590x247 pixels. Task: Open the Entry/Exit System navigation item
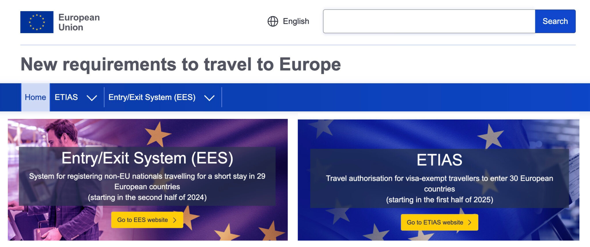152,97
